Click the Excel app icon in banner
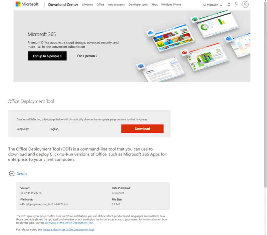267x235 pixels. [195, 19]
